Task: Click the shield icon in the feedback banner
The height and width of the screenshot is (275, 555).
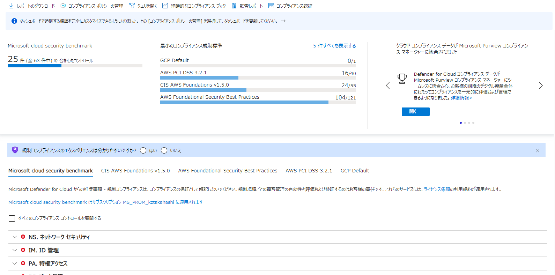Action: coord(15,150)
